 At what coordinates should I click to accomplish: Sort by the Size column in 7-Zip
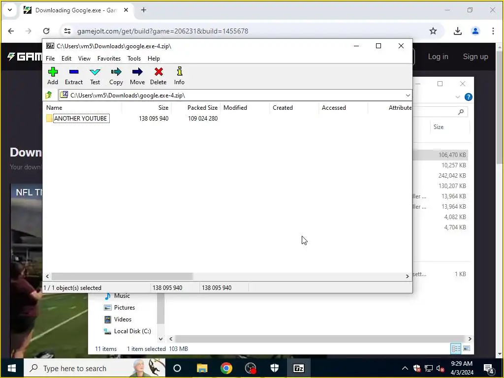pos(163,108)
